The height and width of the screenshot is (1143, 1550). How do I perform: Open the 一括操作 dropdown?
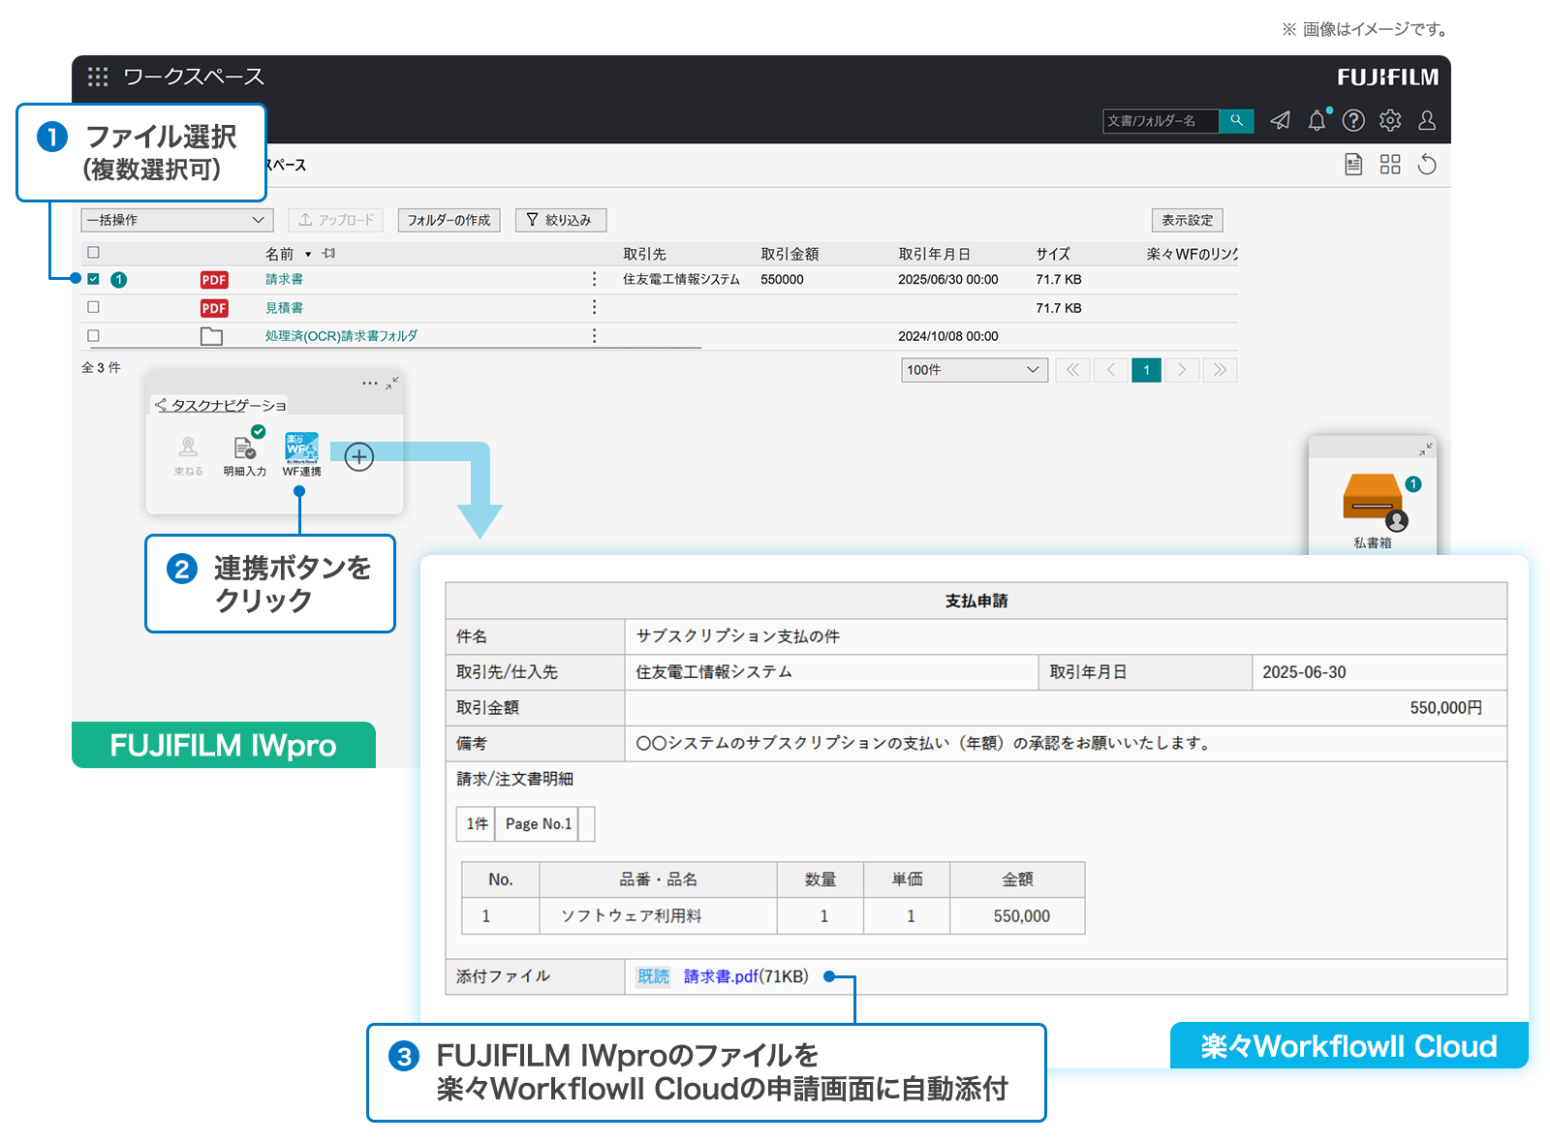pyautogui.click(x=176, y=220)
